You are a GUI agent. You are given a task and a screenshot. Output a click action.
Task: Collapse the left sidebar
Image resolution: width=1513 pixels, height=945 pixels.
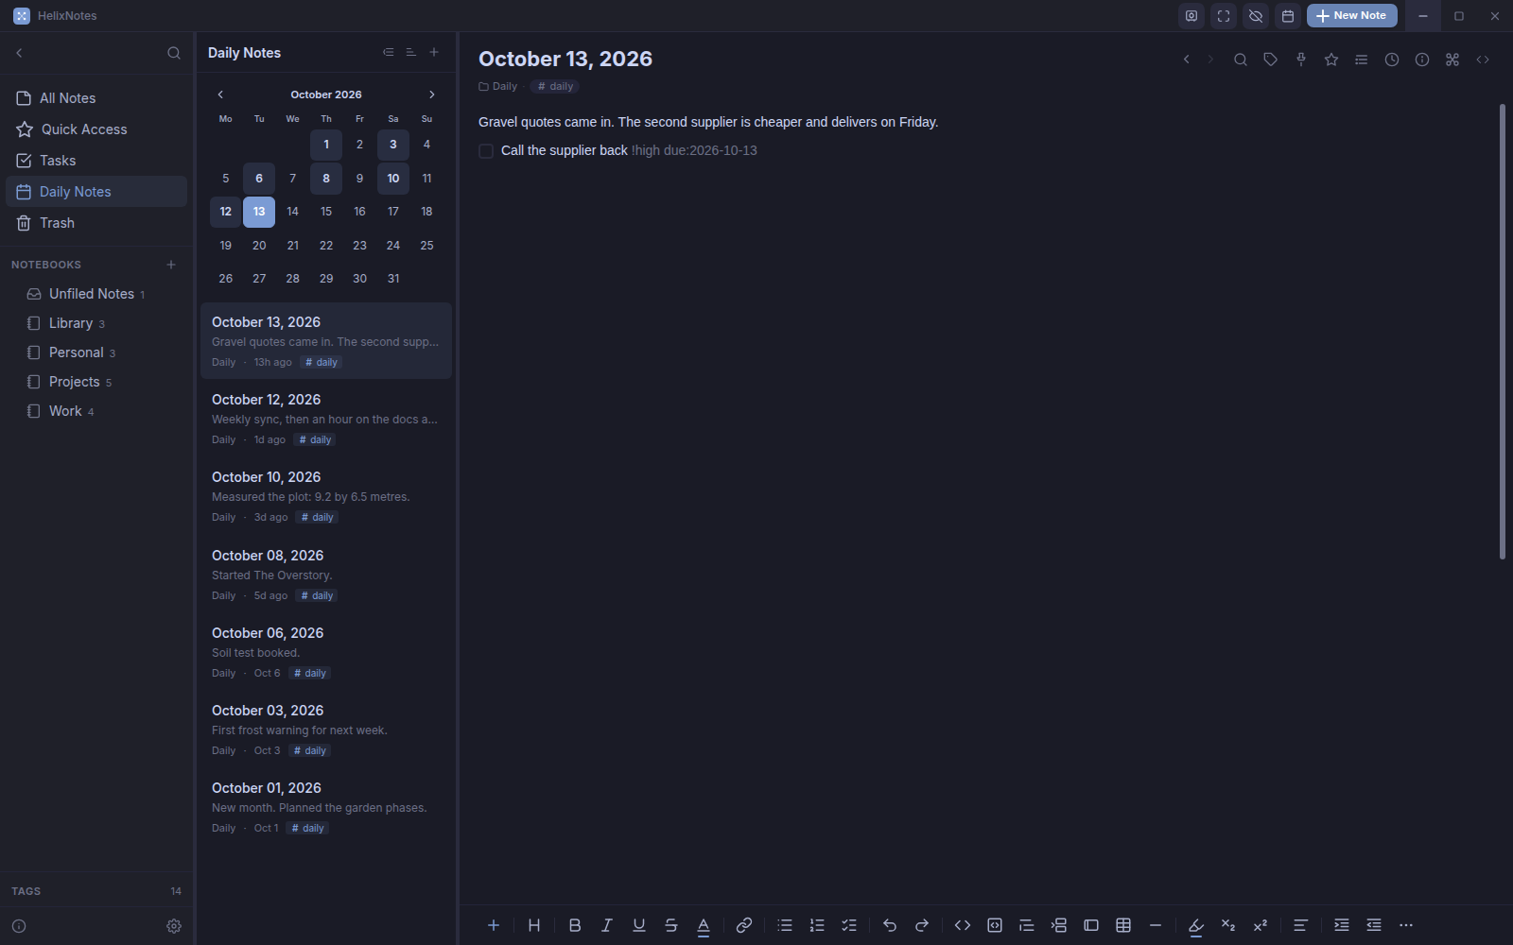(x=19, y=53)
